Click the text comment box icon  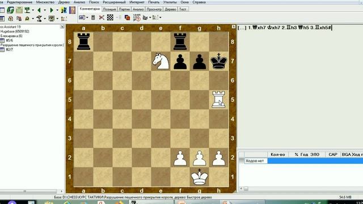(82, 18)
